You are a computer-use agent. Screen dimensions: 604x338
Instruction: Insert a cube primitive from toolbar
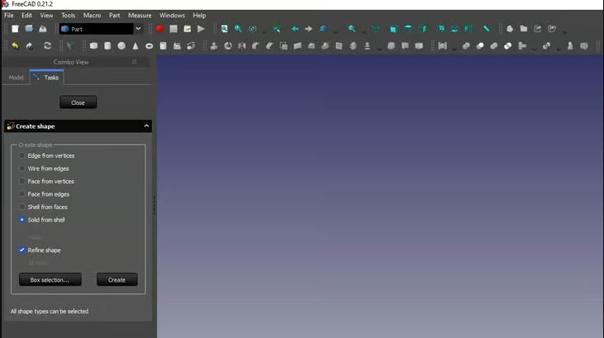(93, 45)
